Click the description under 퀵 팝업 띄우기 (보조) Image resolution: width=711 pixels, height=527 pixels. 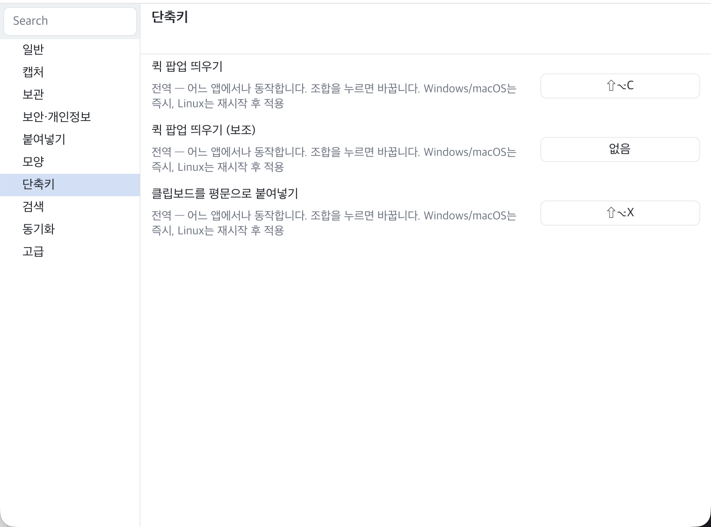[334, 159]
